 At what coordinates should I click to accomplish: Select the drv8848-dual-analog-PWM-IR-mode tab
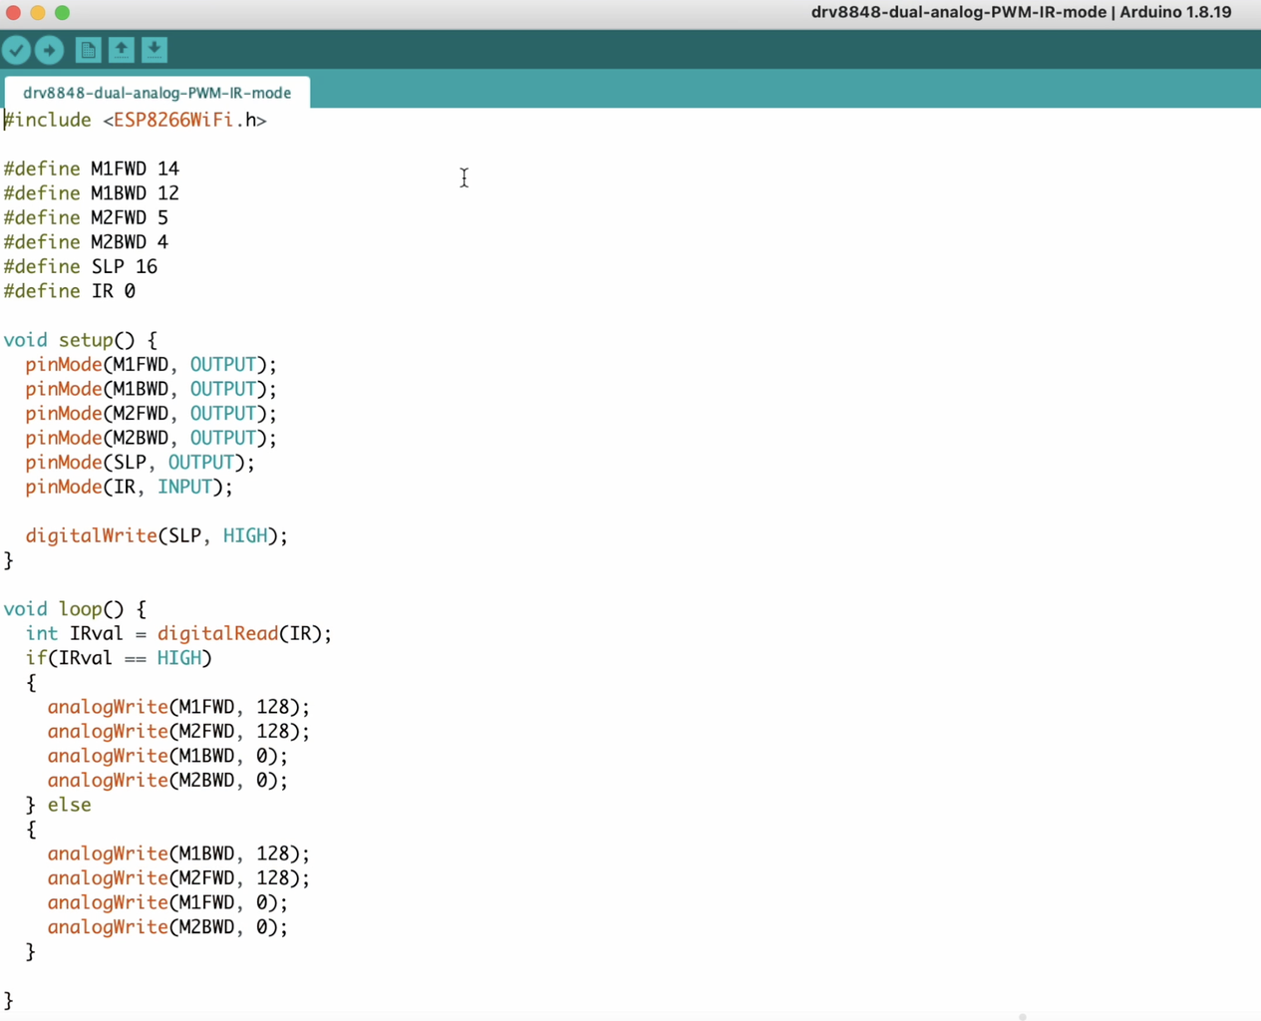[158, 93]
